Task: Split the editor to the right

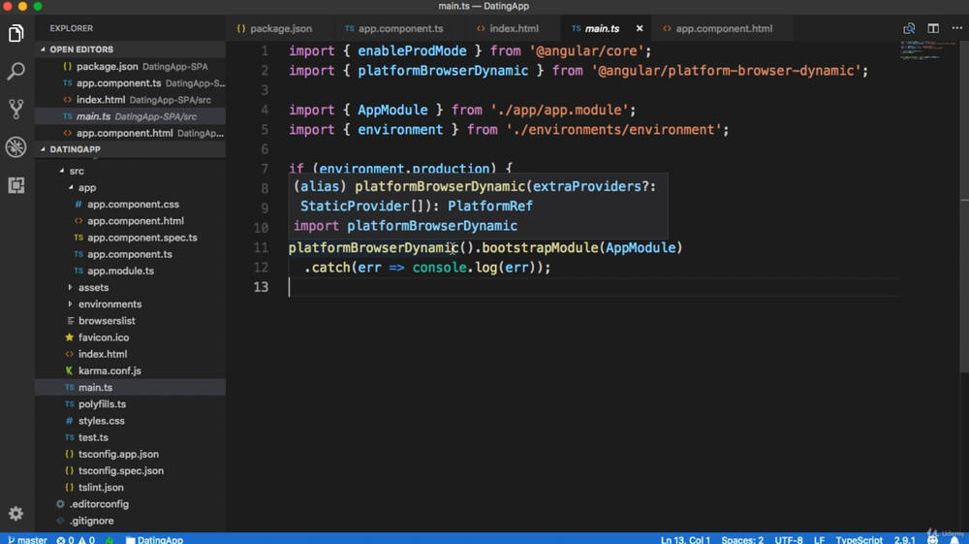Action: click(x=933, y=29)
